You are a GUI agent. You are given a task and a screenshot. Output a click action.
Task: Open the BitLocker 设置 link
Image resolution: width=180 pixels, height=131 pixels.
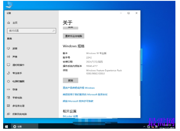pyautogui.click(x=70, y=116)
